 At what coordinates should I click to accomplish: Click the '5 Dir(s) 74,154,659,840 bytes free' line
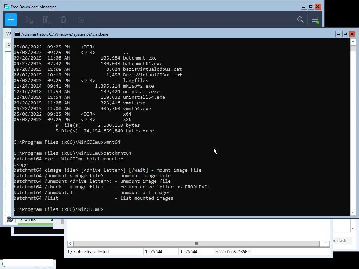pyautogui.click(x=104, y=131)
